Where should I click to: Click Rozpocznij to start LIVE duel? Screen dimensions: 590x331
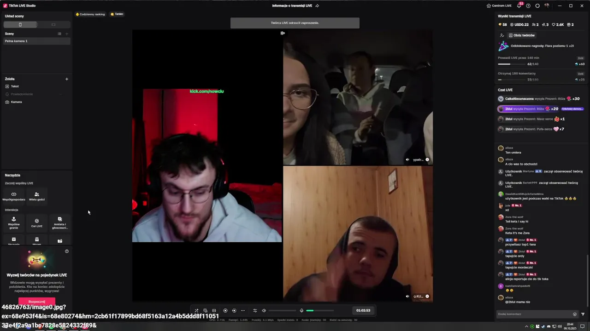pos(37,302)
